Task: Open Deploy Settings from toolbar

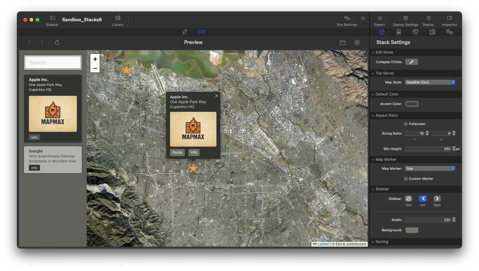Action: coord(405,18)
